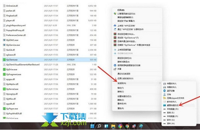Send to 本地磁盘 (F:) in submenu
The height and width of the screenshot is (130, 200).
(172, 116)
